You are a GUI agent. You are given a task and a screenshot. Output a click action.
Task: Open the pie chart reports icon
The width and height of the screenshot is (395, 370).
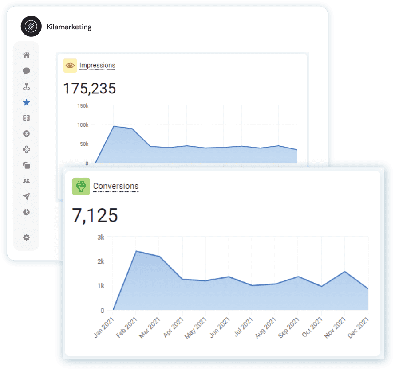click(27, 212)
